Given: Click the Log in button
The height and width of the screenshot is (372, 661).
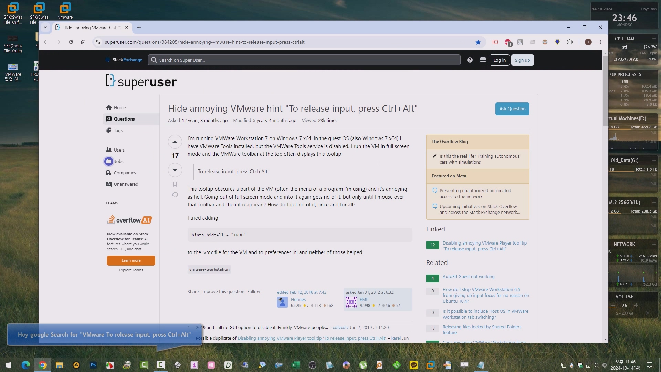Looking at the screenshot, I should 500,60.
